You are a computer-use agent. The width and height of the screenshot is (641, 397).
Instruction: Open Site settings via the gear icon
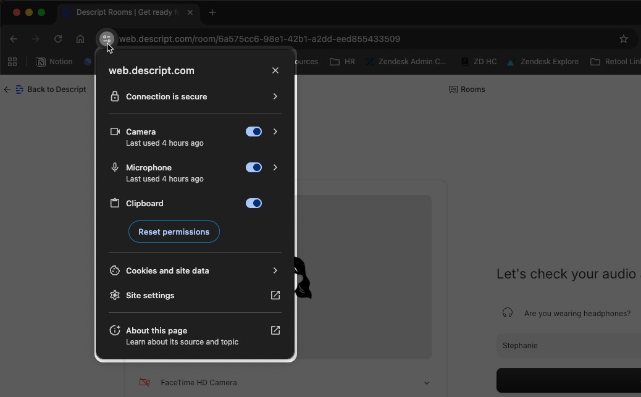[x=115, y=295]
